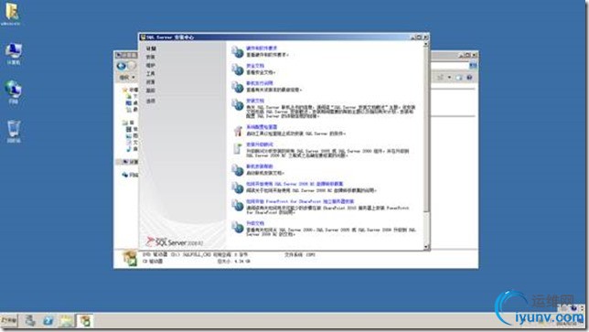Image resolution: width=589 pixels, height=332 pixels.
Task: Click the Windows Explorer taskbar icon
Action: coord(66,321)
